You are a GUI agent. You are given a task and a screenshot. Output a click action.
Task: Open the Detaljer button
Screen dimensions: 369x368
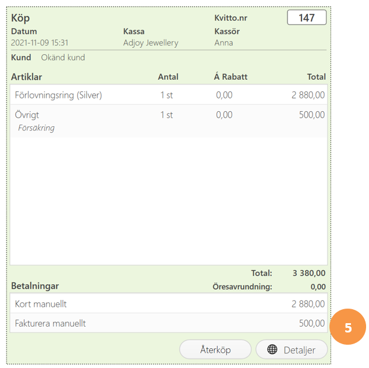click(292, 349)
